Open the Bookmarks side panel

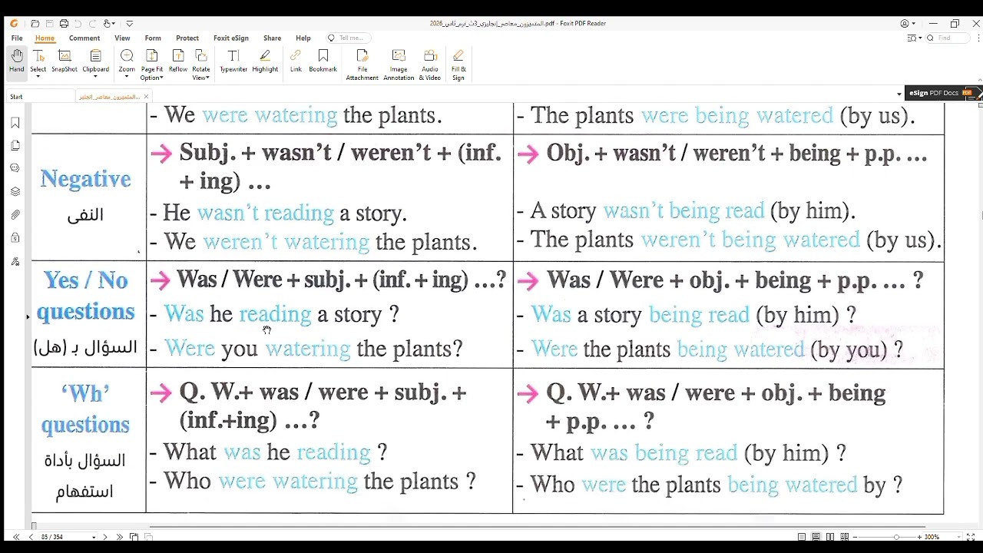tap(15, 123)
